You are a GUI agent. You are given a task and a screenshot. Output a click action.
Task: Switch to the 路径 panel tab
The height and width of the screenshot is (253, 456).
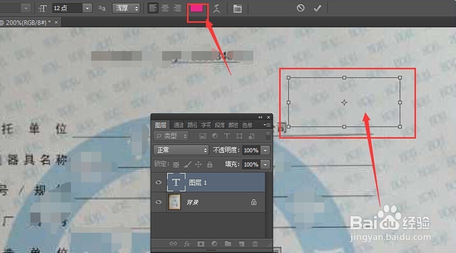tap(192, 125)
